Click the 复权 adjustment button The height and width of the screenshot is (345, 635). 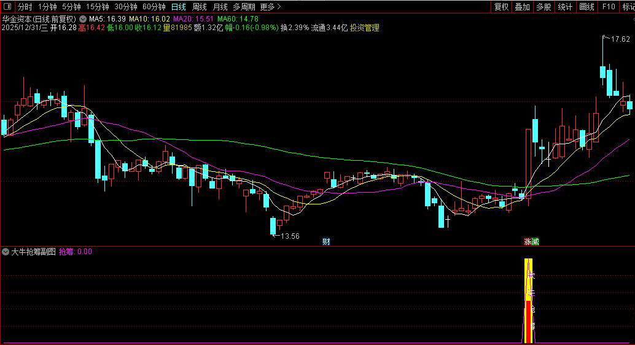(x=501, y=7)
